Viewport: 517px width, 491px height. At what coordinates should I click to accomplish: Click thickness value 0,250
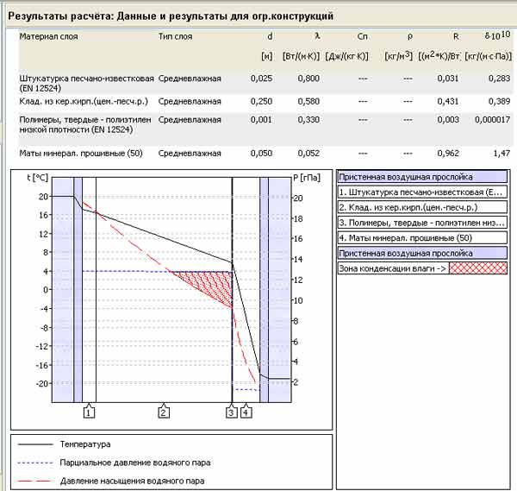point(261,101)
